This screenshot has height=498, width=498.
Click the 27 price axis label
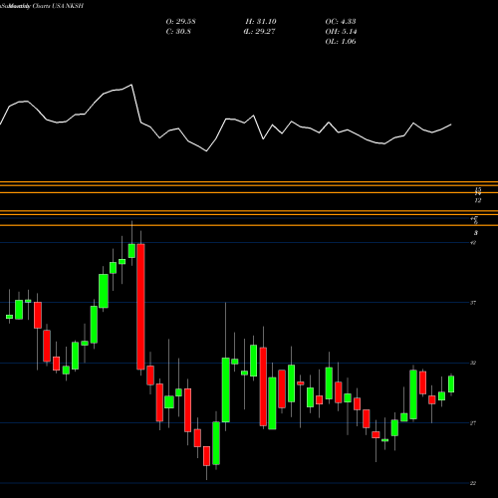tap(473, 423)
